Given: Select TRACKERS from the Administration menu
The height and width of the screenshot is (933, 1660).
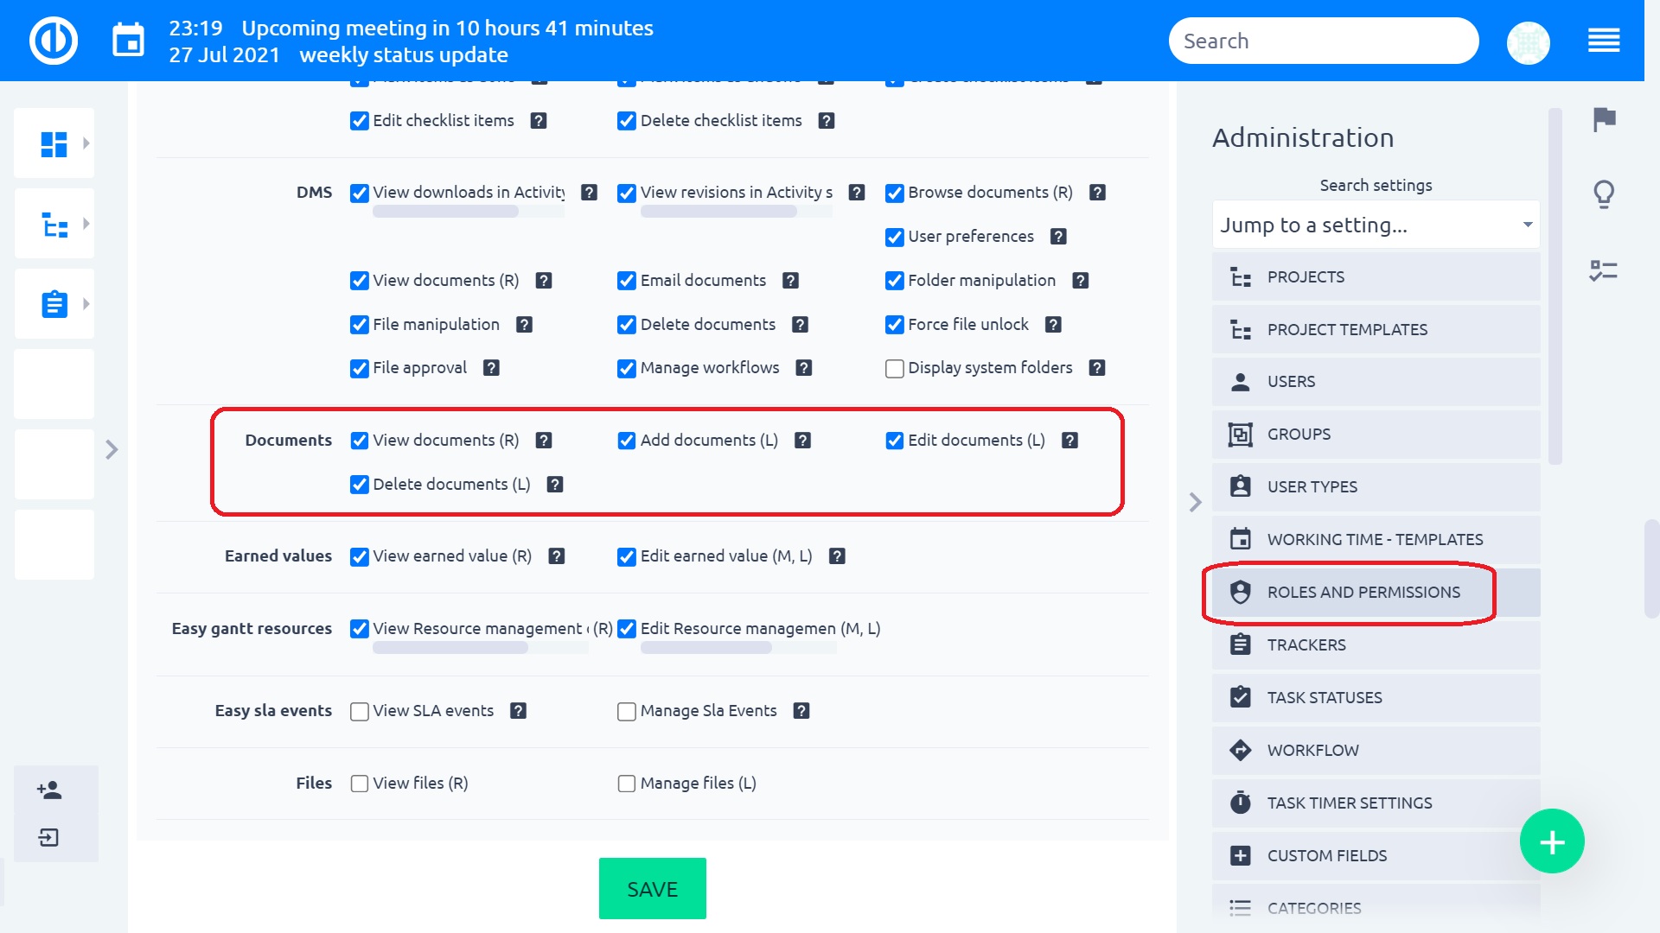Looking at the screenshot, I should tap(1306, 644).
